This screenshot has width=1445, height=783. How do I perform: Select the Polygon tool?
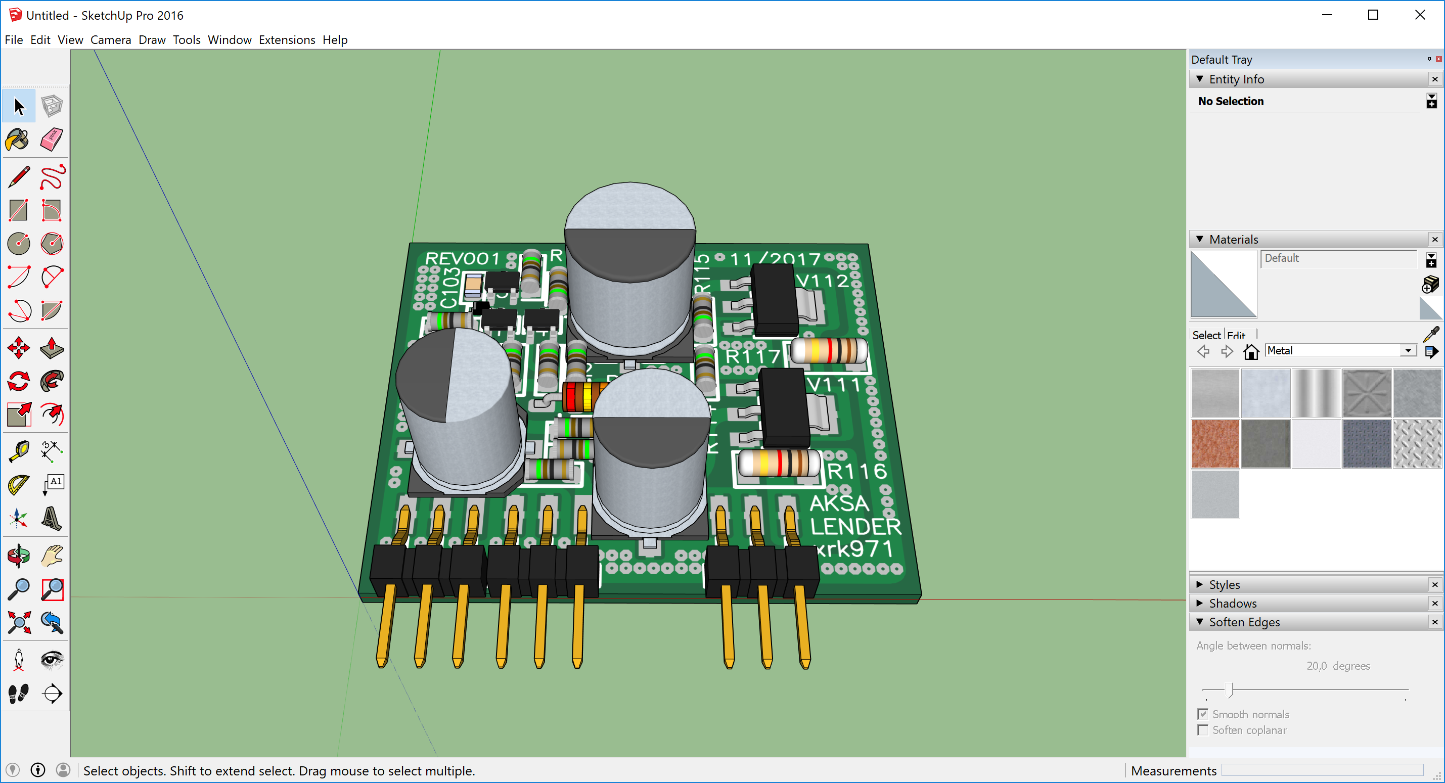tap(52, 244)
